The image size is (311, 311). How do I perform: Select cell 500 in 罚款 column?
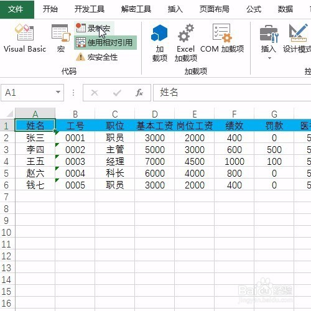(274, 149)
